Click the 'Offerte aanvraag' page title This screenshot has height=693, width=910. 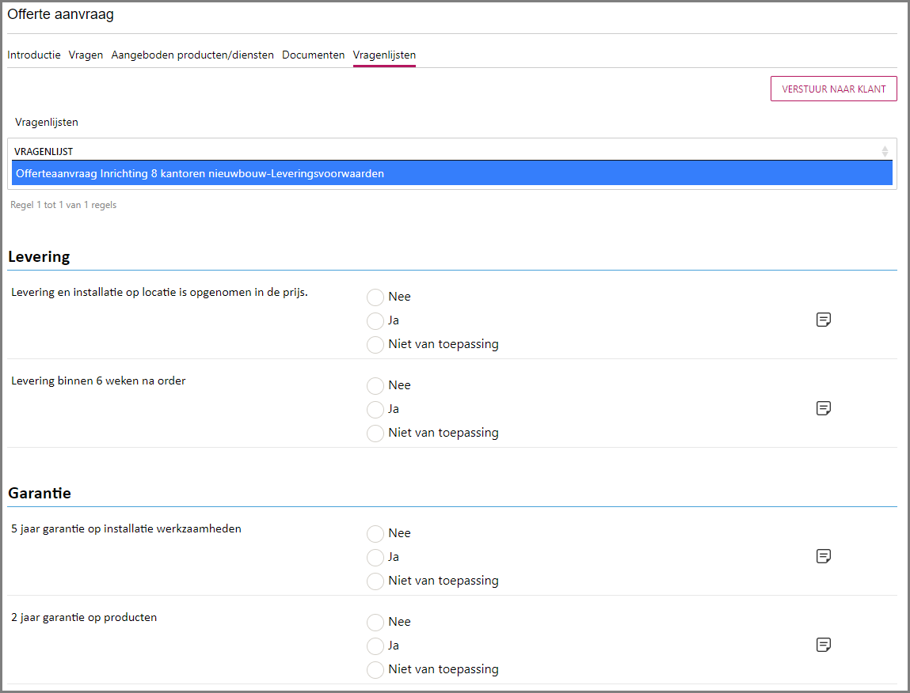(x=60, y=14)
